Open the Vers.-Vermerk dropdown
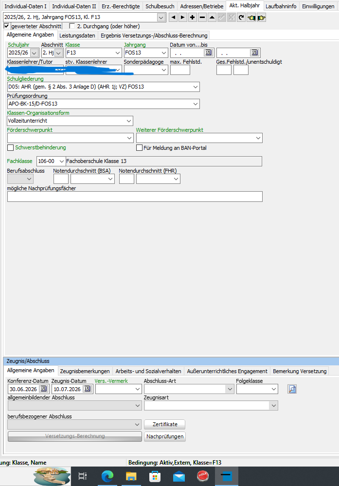The image size is (339, 486). pyautogui.click(x=138, y=389)
